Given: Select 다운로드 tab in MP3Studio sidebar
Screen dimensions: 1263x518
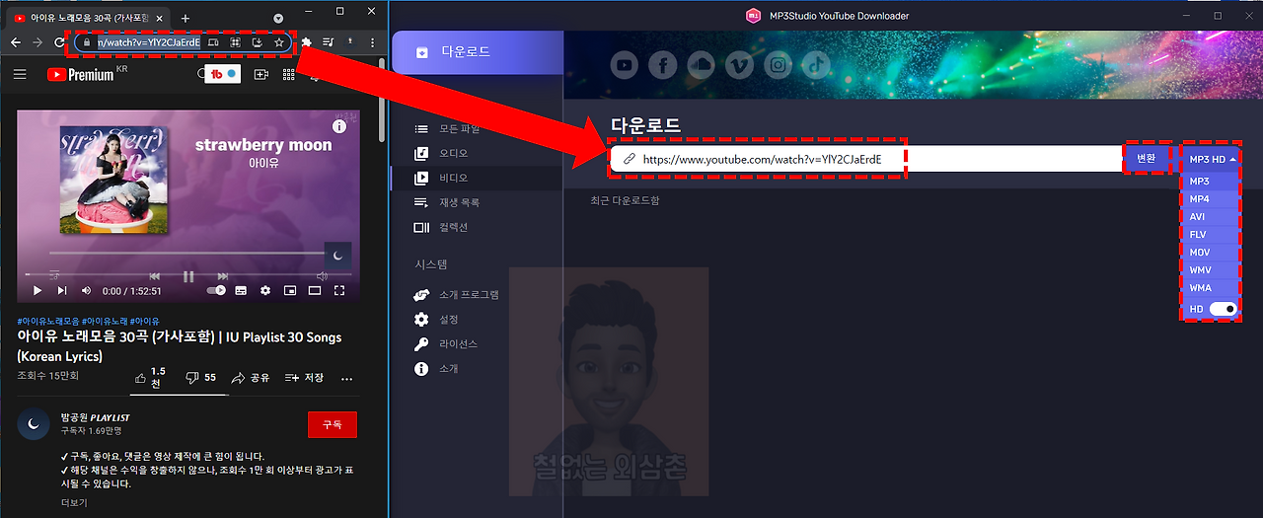Looking at the screenshot, I should [x=478, y=52].
